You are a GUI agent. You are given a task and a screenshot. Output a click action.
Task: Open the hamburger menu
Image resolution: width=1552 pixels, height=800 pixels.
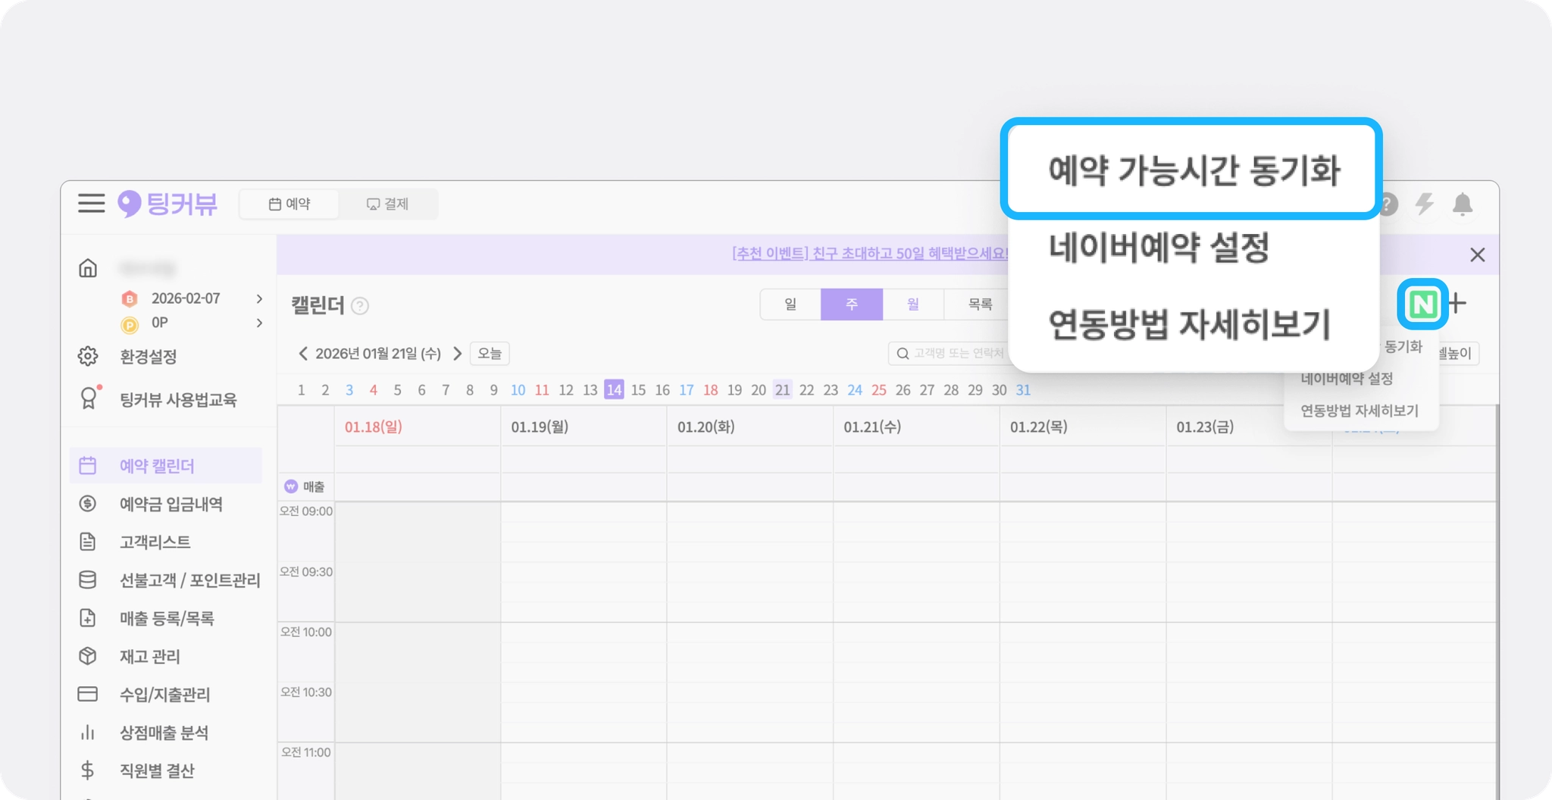(92, 203)
